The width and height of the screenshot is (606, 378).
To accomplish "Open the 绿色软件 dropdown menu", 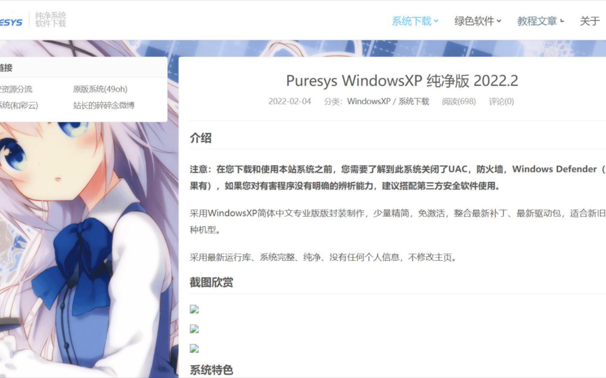I will tap(477, 21).
